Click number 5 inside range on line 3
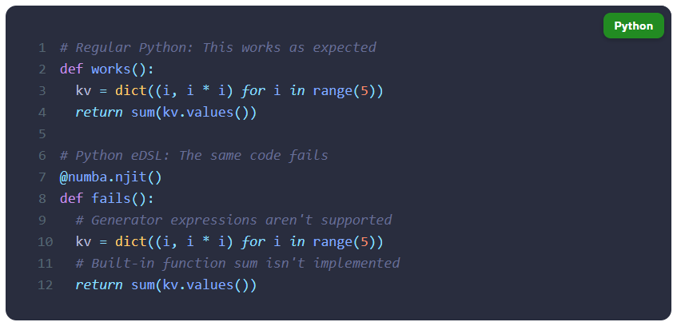Image resolution: width=677 pixels, height=326 pixels. click(x=364, y=90)
